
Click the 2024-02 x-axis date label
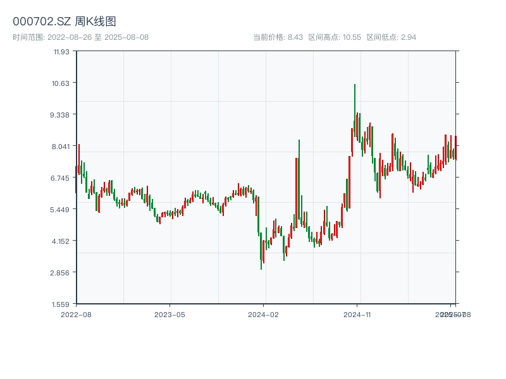[263, 314]
